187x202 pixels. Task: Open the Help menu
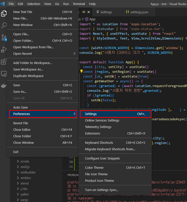click(92, 4)
